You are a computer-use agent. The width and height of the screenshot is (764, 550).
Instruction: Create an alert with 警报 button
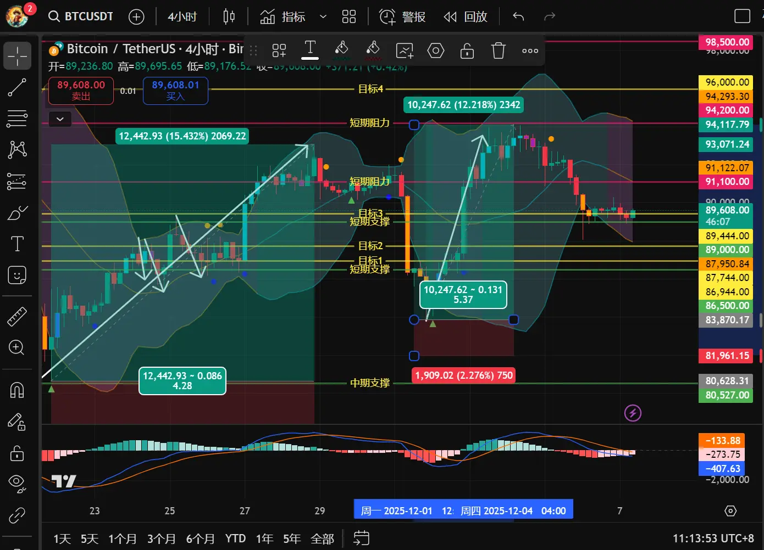coord(403,17)
